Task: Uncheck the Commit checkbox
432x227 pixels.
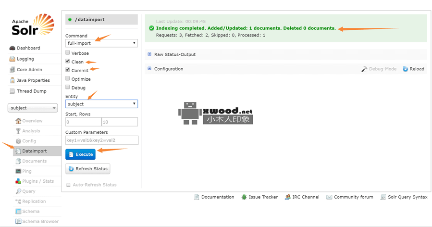Action: click(x=67, y=70)
